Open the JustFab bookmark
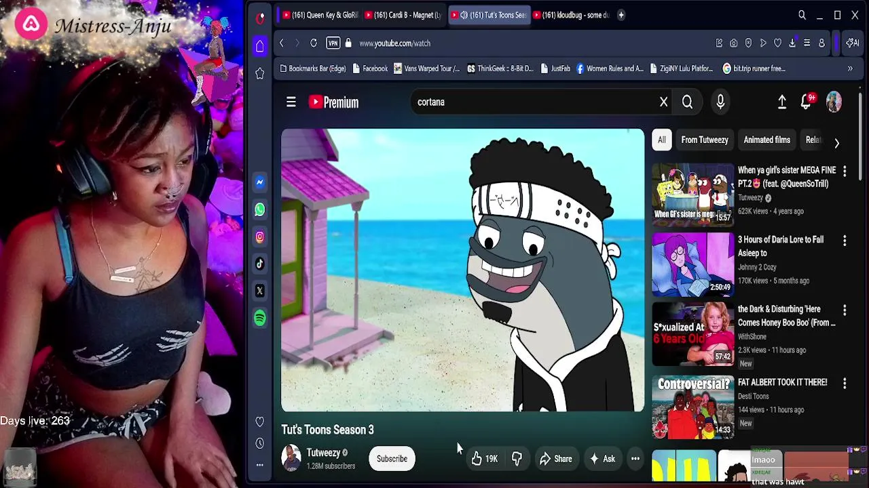The image size is (869, 488). [555, 68]
